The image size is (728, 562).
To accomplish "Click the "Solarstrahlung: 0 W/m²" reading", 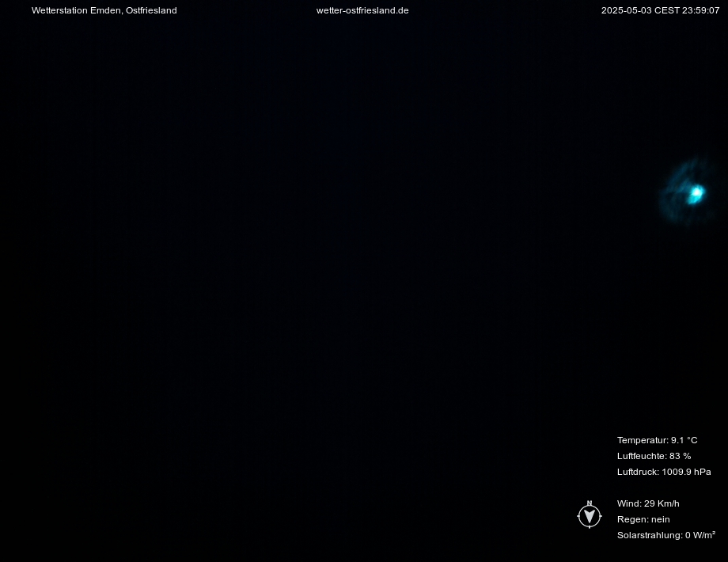I will [x=666, y=535].
